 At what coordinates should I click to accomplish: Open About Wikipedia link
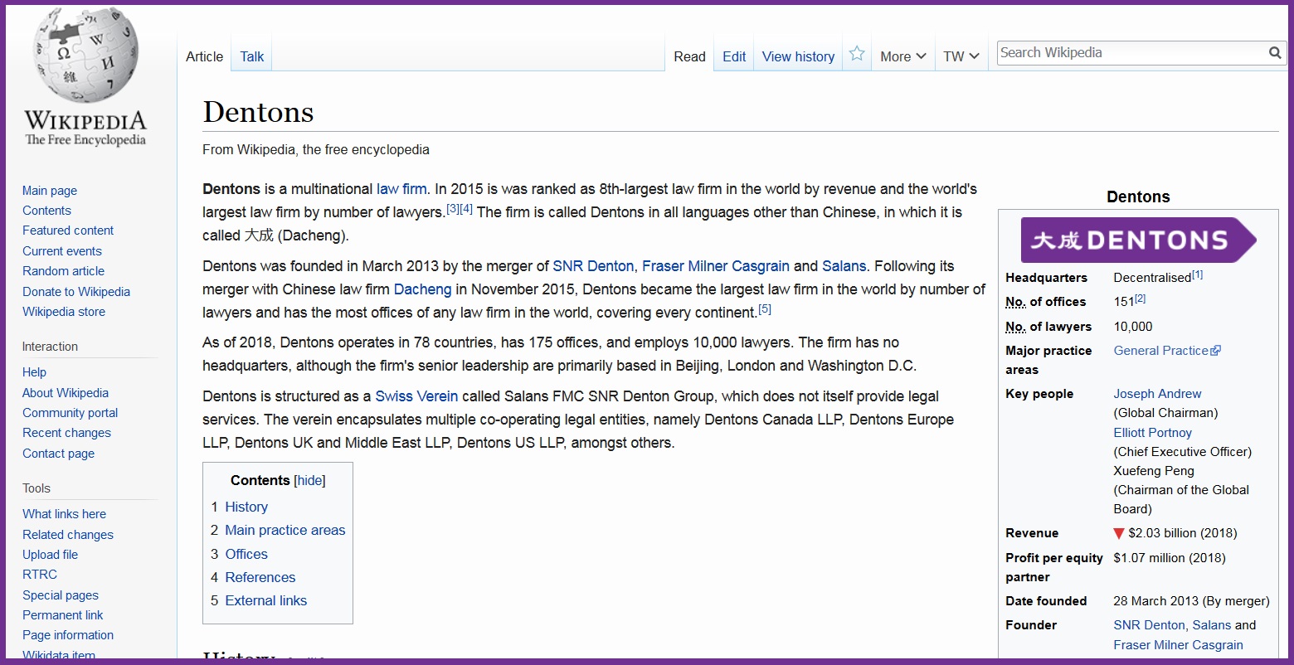(66, 393)
